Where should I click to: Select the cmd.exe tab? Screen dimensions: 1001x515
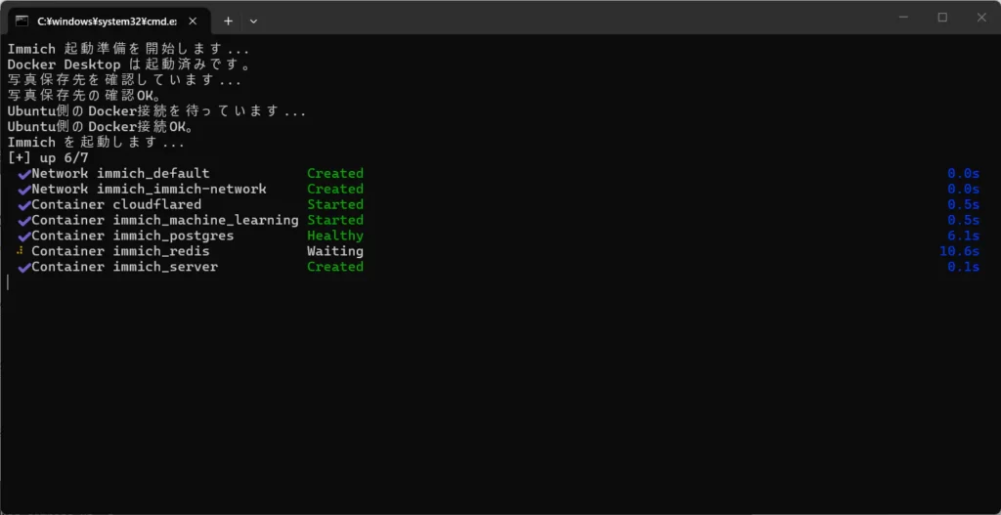(x=109, y=21)
